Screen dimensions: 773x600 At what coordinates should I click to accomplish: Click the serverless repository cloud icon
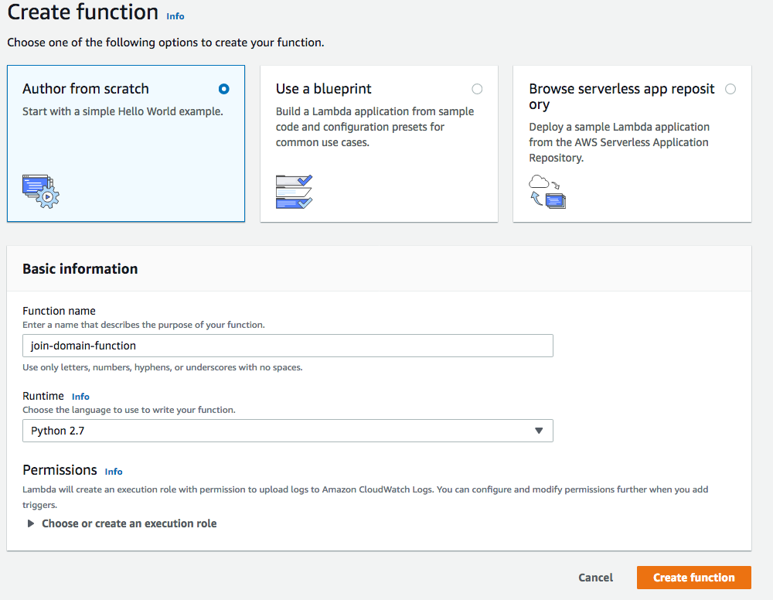547,192
